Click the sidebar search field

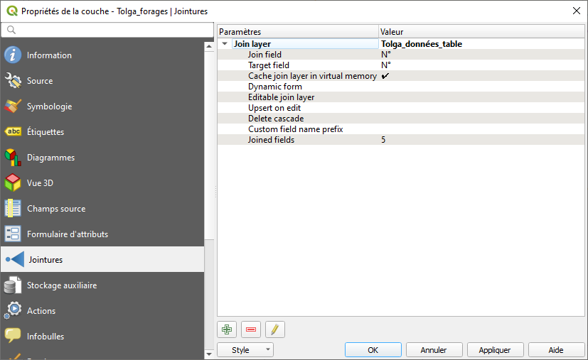pyautogui.click(x=107, y=30)
